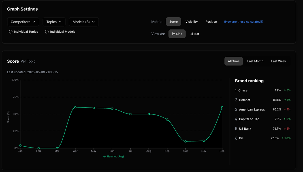Switch metric to Visibility
The height and width of the screenshot is (172, 303).
pyautogui.click(x=191, y=21)
